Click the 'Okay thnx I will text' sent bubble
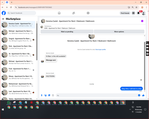 click(x=131, y=89)
